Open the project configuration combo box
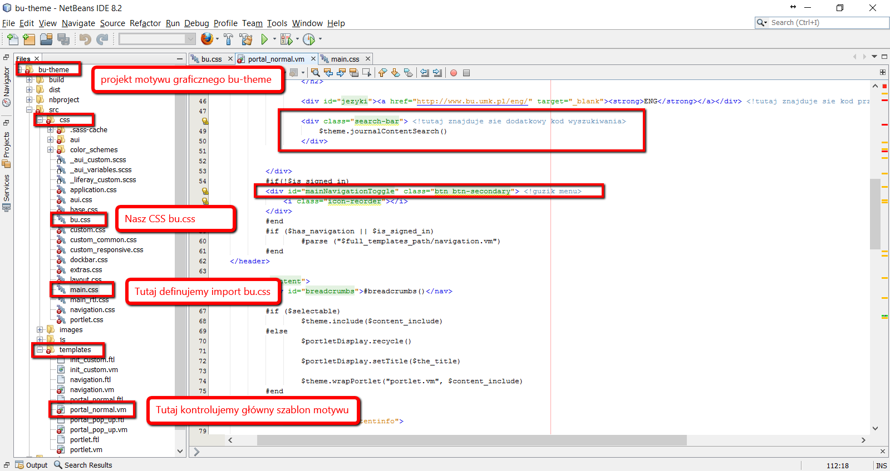 click(x=157, y=39)
